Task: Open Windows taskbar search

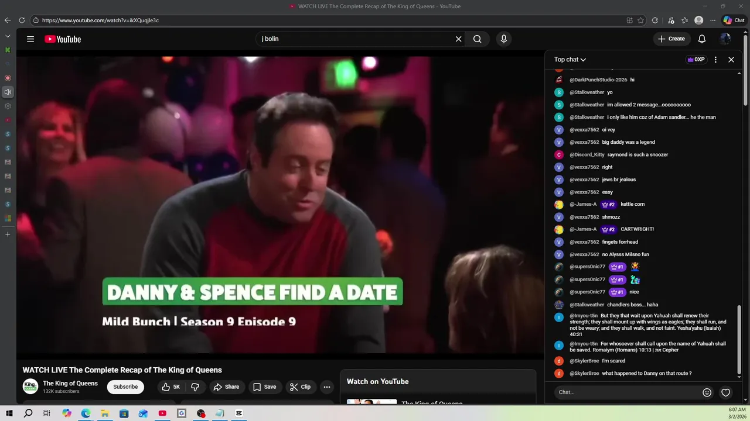Action: [x=28, y=413]
